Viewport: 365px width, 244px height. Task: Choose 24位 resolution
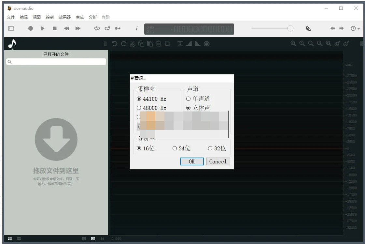coord(175,148)
